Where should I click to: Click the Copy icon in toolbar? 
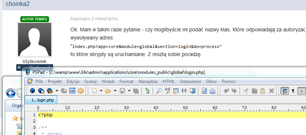point(254,91)
